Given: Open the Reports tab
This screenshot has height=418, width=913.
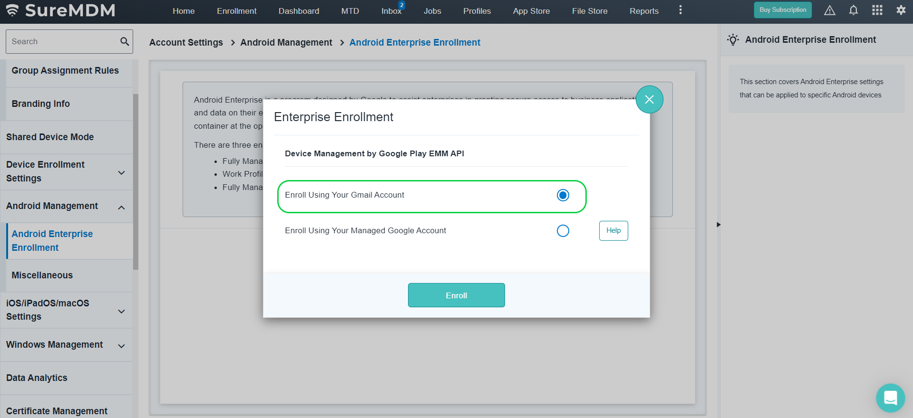Looking at the screenshot, I should coord(644,11).
